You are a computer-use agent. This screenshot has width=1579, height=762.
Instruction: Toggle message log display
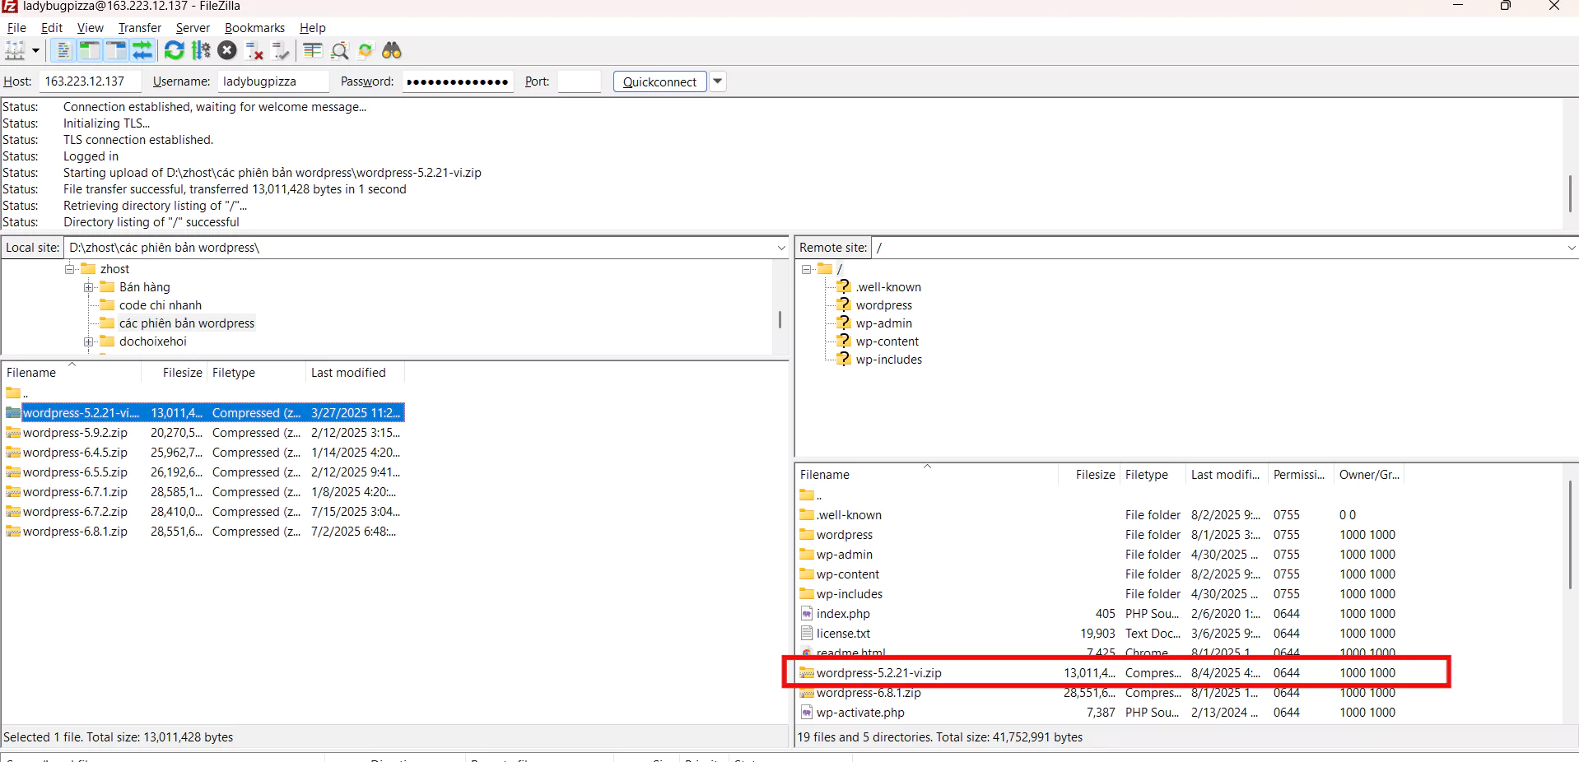click(x=63, y=51)
